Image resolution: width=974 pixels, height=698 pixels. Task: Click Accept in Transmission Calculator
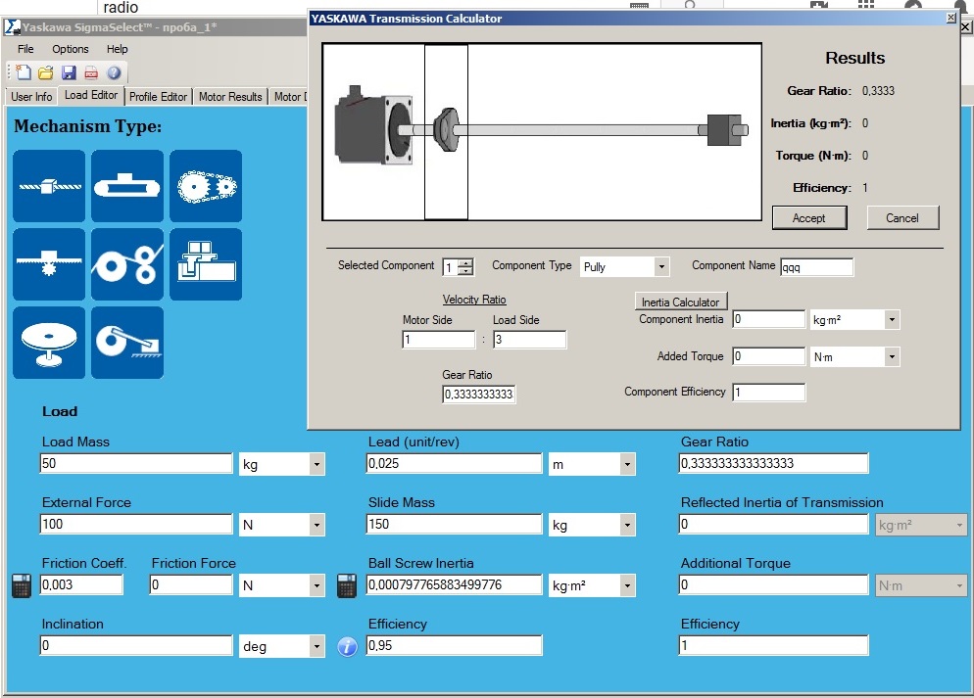pyautogui.click(x=809, y=218)
